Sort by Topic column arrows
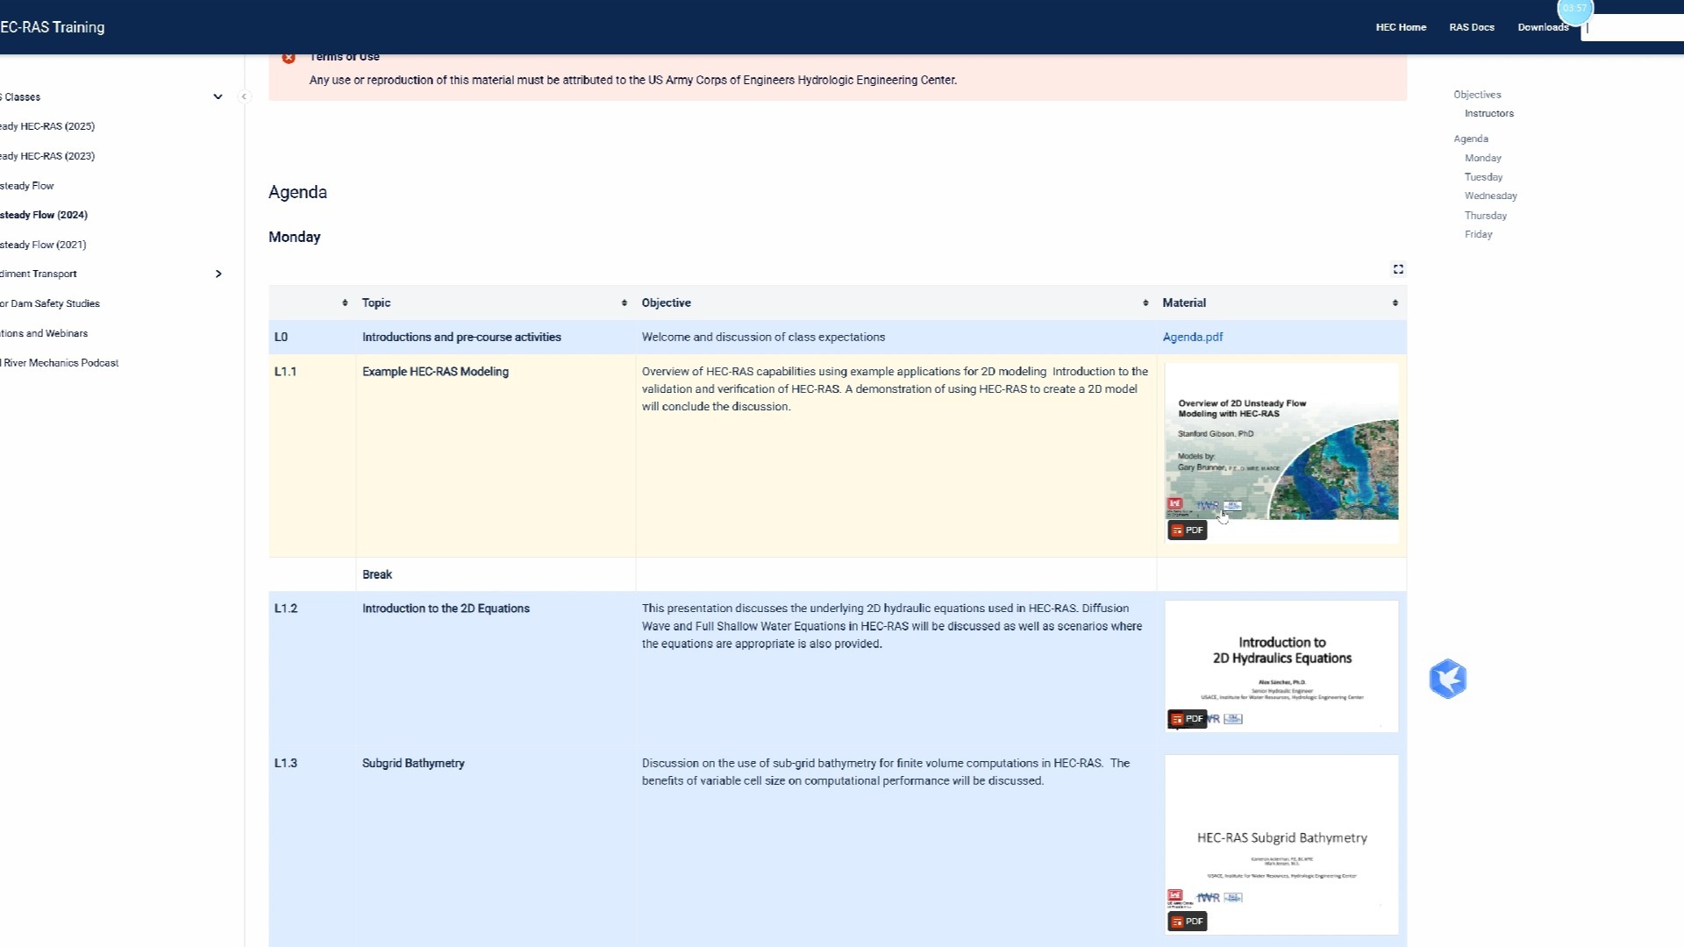The image size is (1684, 947). [x=624, y=303]
